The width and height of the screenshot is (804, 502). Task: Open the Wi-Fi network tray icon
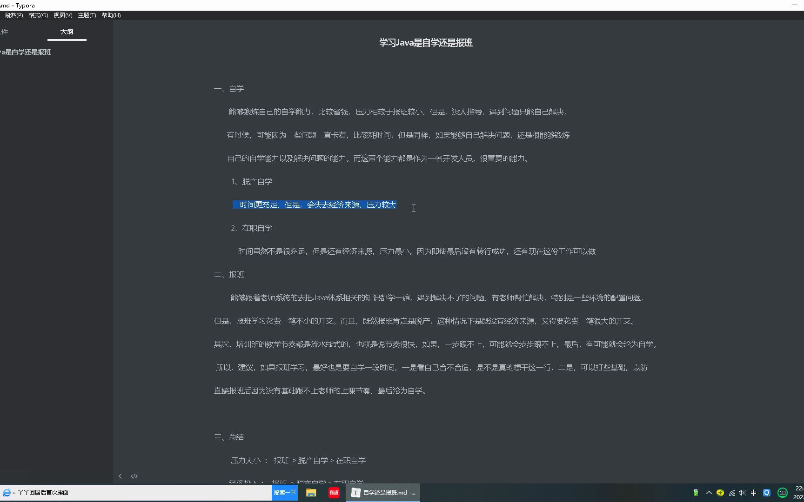point(732,493)
